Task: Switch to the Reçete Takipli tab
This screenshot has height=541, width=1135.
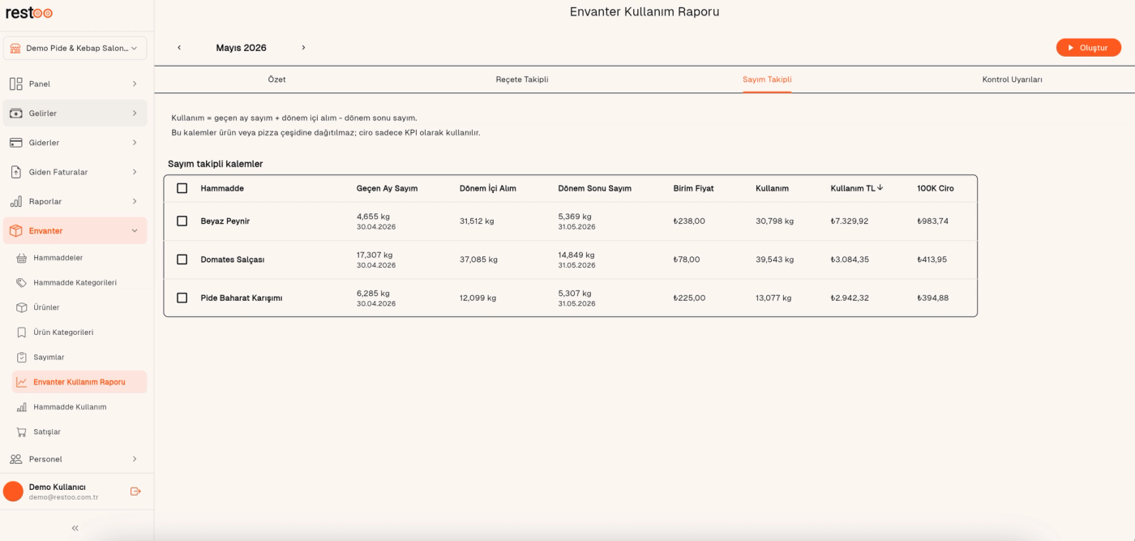Action: point(522,79)
